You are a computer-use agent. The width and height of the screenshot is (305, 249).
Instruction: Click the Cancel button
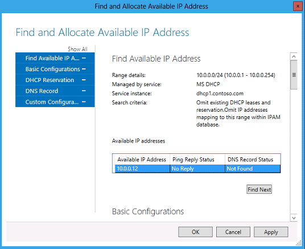pyautogui.click(x=233, y=232)
